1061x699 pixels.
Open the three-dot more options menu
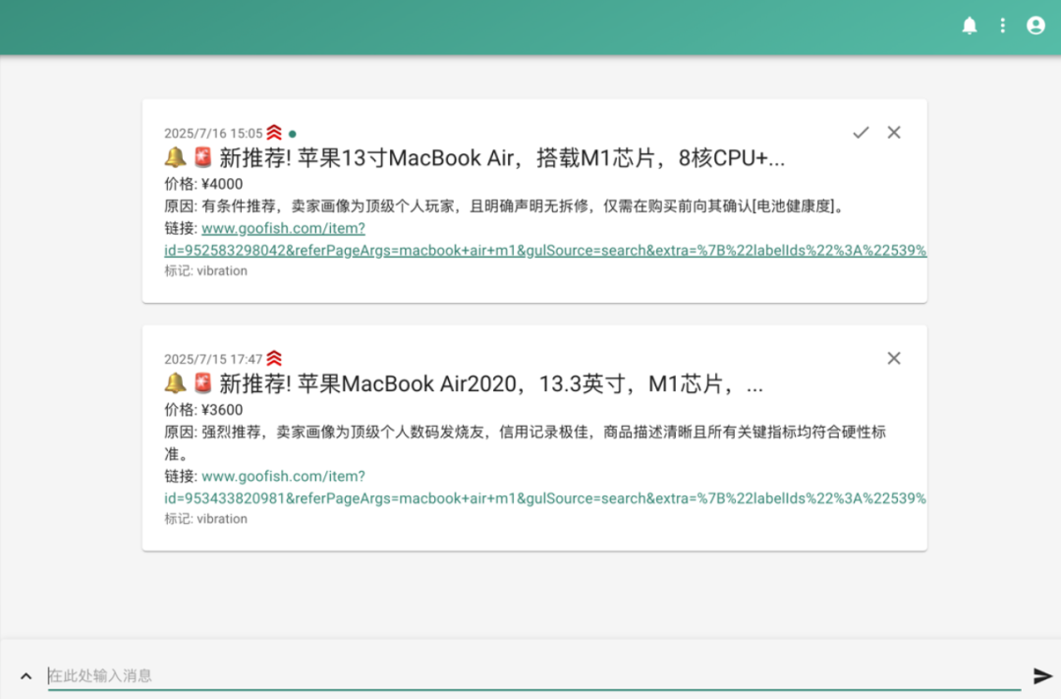1002,26
